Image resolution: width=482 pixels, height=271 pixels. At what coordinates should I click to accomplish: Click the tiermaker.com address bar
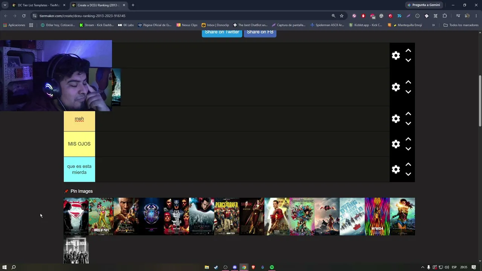[181, 16]
